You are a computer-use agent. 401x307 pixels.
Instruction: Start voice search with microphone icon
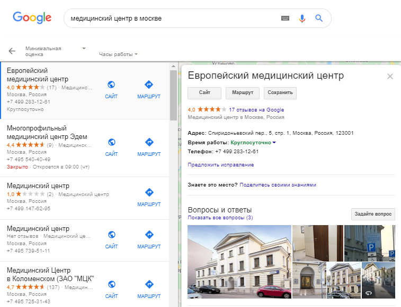302,18
